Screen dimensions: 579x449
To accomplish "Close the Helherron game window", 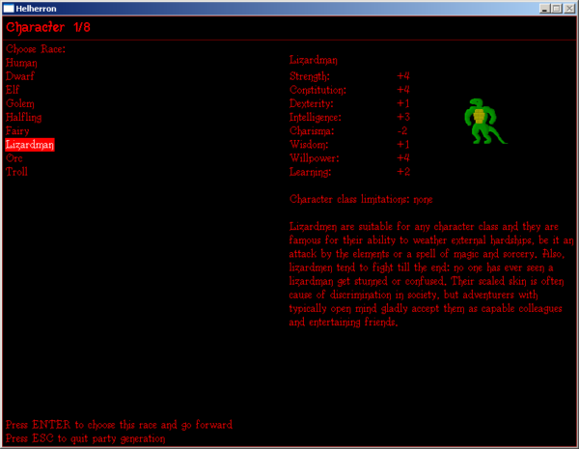I will pos(568,8).
